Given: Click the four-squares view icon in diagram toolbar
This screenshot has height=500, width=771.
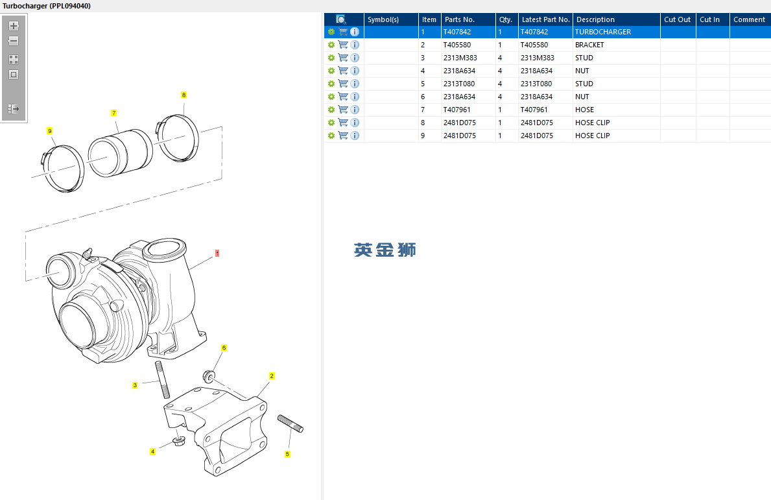Looking at the screenshot, I should coord(14,60).
